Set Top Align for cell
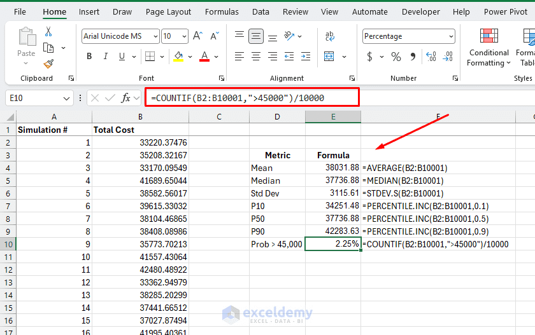Screen dimensions: 535x335 (239, 35)
